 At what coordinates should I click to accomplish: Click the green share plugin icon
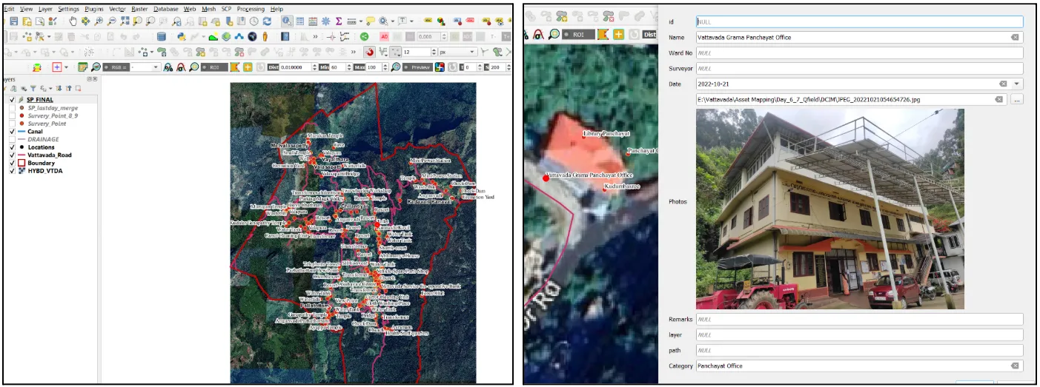365,36
